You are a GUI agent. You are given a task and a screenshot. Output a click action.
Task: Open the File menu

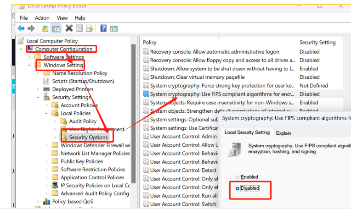pyautogui.click(x=24, y=18)
